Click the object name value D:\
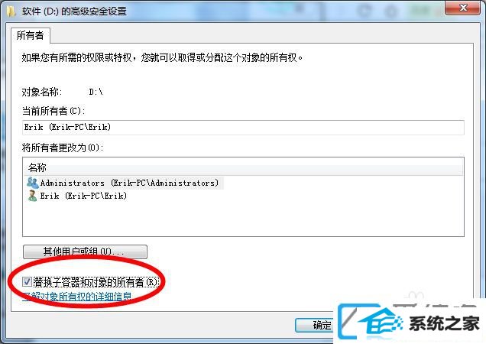The width and height of the screenshot is (486, 344). (96, 92)
